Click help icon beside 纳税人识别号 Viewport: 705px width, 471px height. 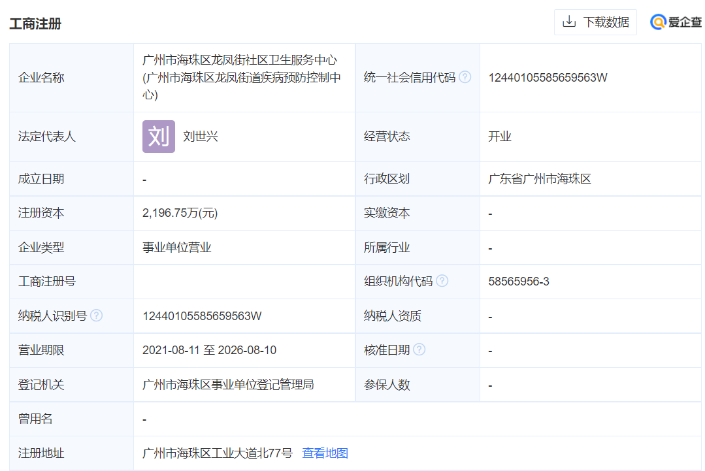pos(96,316)
